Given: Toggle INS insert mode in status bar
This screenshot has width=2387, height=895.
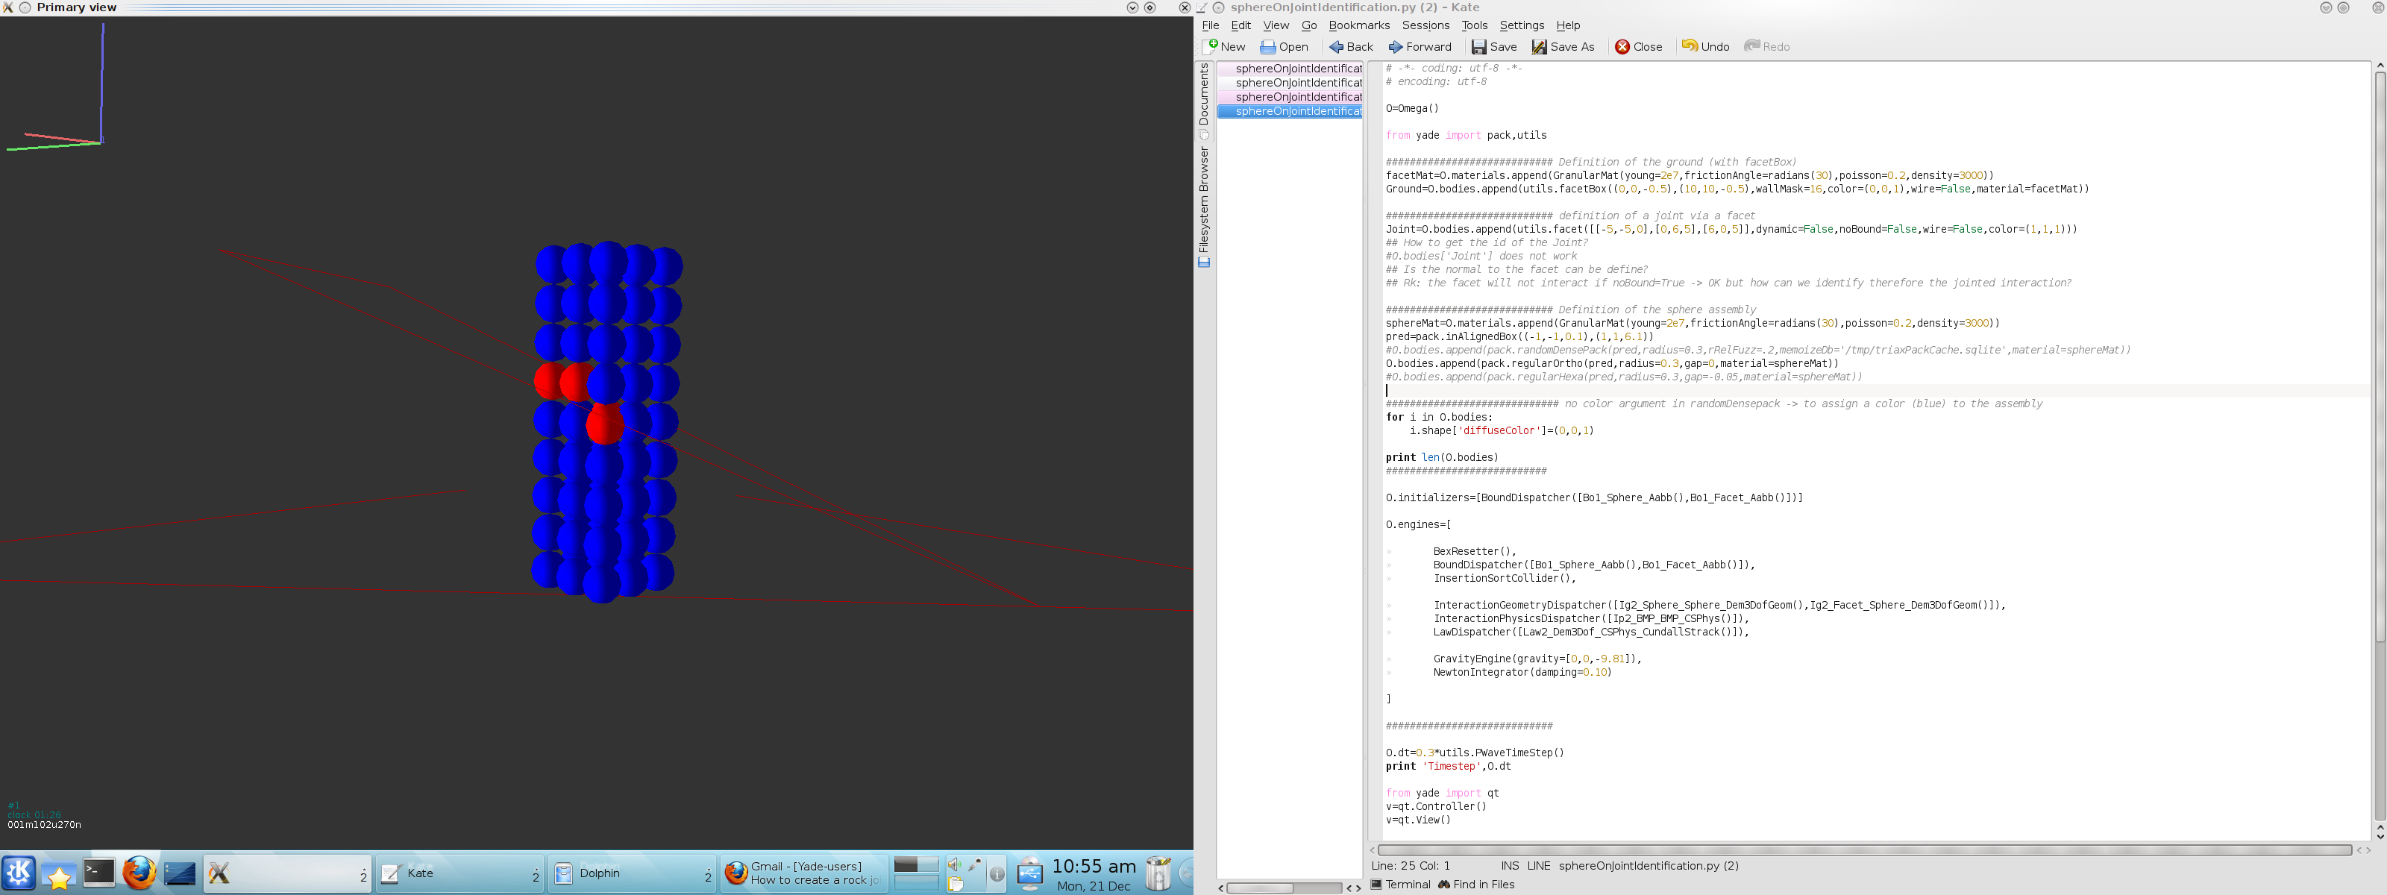Looking at the screenshot, I should coord(1510,865).
